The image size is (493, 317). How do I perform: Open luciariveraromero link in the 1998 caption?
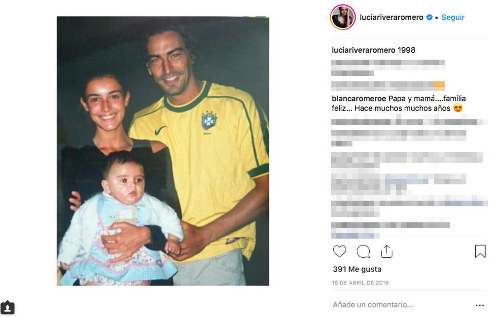tap(363, 50)
